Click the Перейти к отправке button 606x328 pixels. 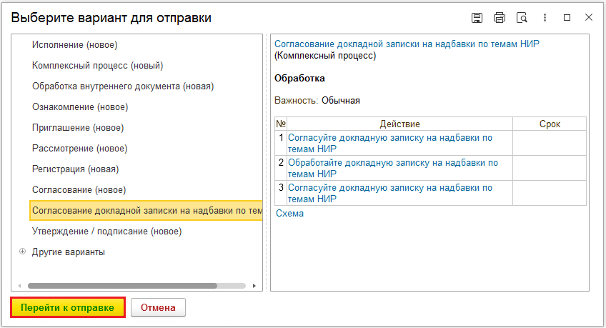coord(68,307)
